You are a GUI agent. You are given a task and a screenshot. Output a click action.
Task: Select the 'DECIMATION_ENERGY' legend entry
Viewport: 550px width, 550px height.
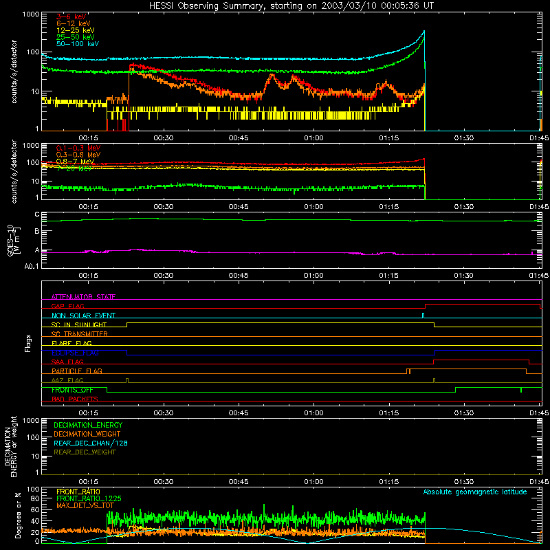tap(88, 425)
